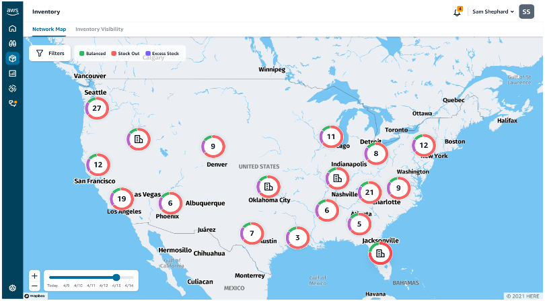The width and height of the screenshot is (545, 301).
Task: Open the notifications bell
Action: tap(458, 12)
